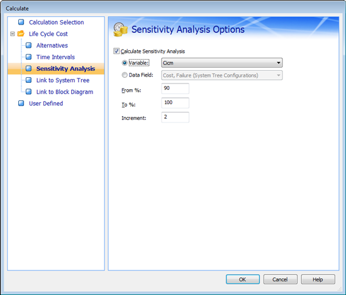Click the OK button

click(243, 279)
